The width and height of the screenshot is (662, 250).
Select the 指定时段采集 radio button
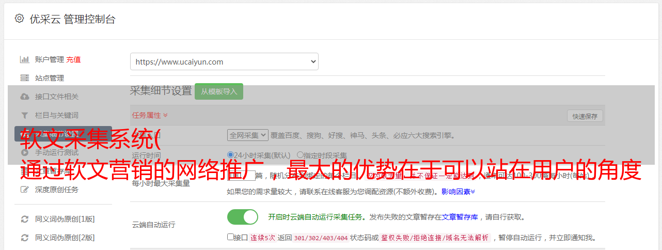(x=300, y=154)
